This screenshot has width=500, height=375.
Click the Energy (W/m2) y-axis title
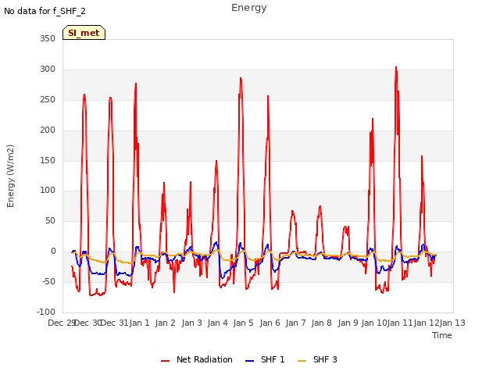tap(10, 176)
